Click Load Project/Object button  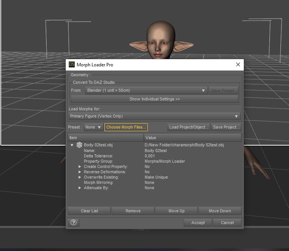coord(189,127)
